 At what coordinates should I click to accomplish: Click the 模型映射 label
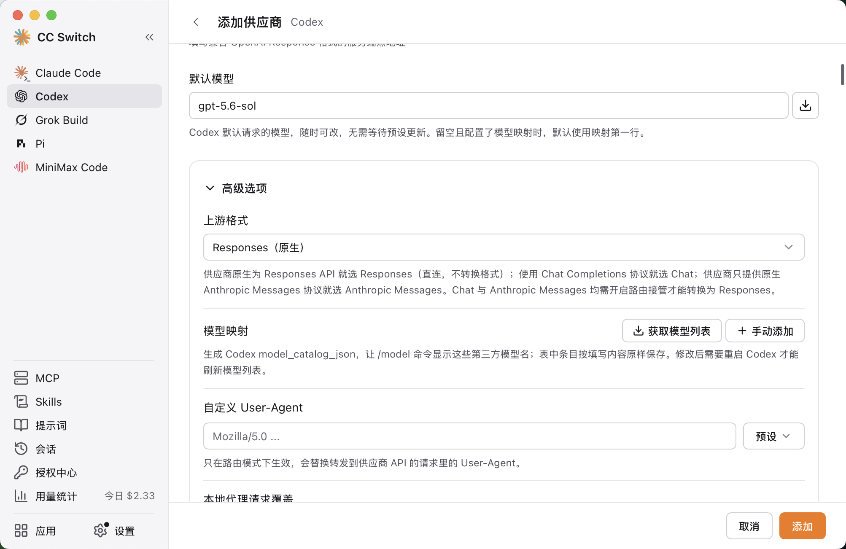click(226, 331)
